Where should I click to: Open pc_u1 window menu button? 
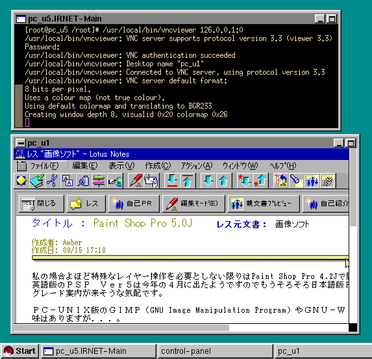21,143
